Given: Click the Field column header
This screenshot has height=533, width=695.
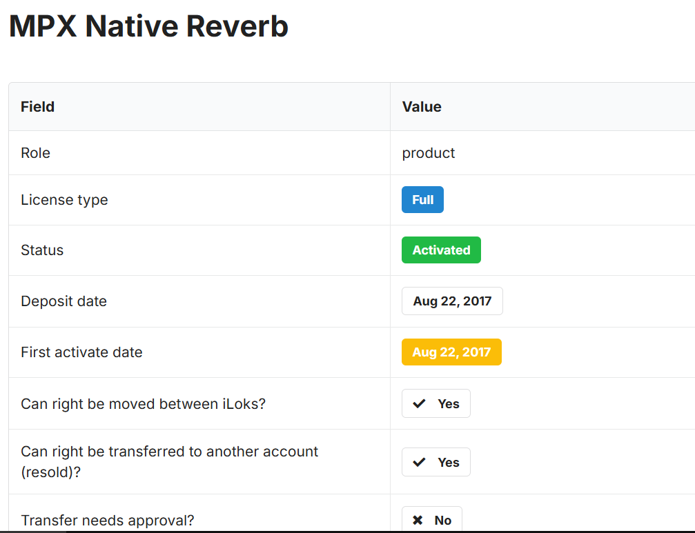Looking at the screenshot, I should click(x=38, y=107).
